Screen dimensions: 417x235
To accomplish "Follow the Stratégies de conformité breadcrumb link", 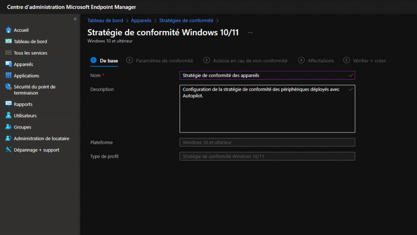I will point(186,20).
